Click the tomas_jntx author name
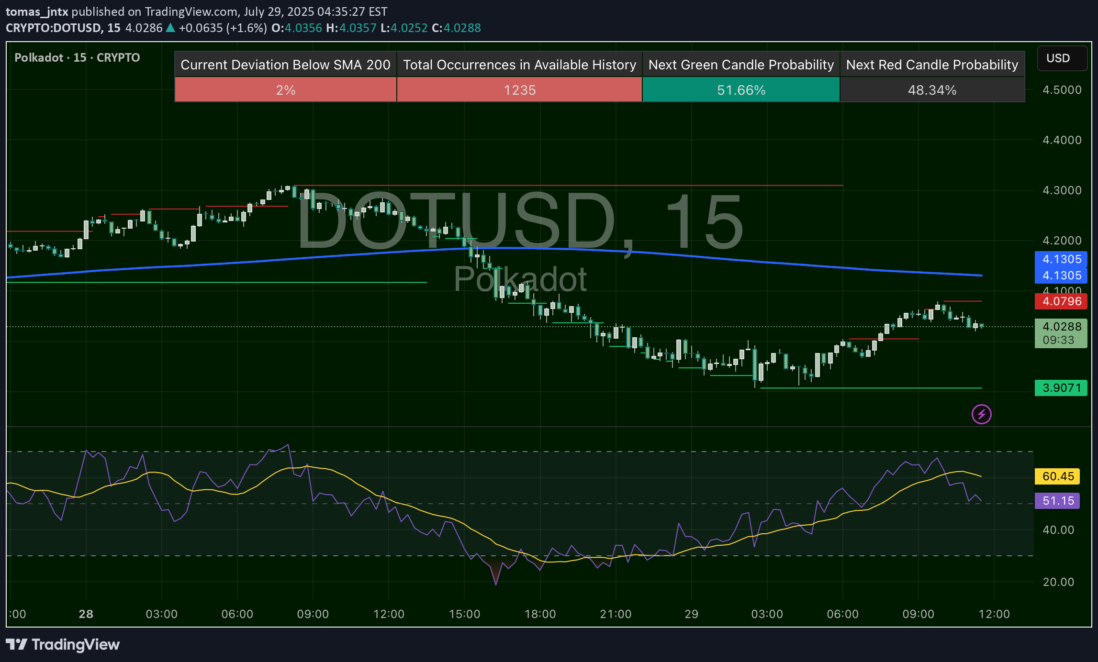Image resolution: width=1098 pixels, height=662 pixels. point(37,11)
